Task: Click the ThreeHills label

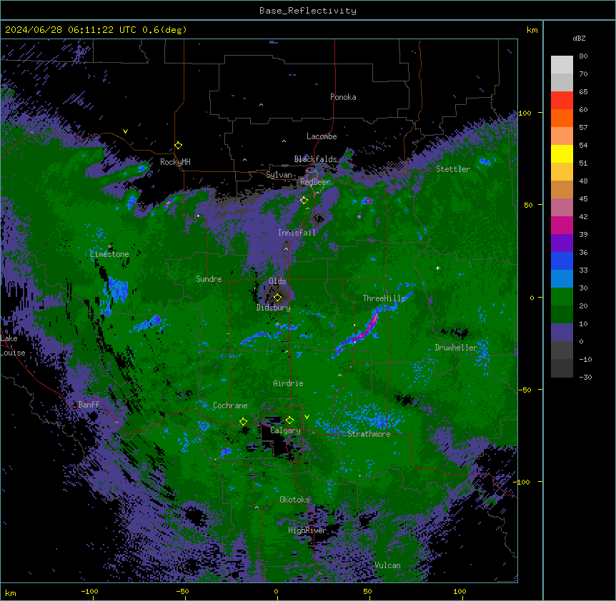Action: (x=384, y=298)
